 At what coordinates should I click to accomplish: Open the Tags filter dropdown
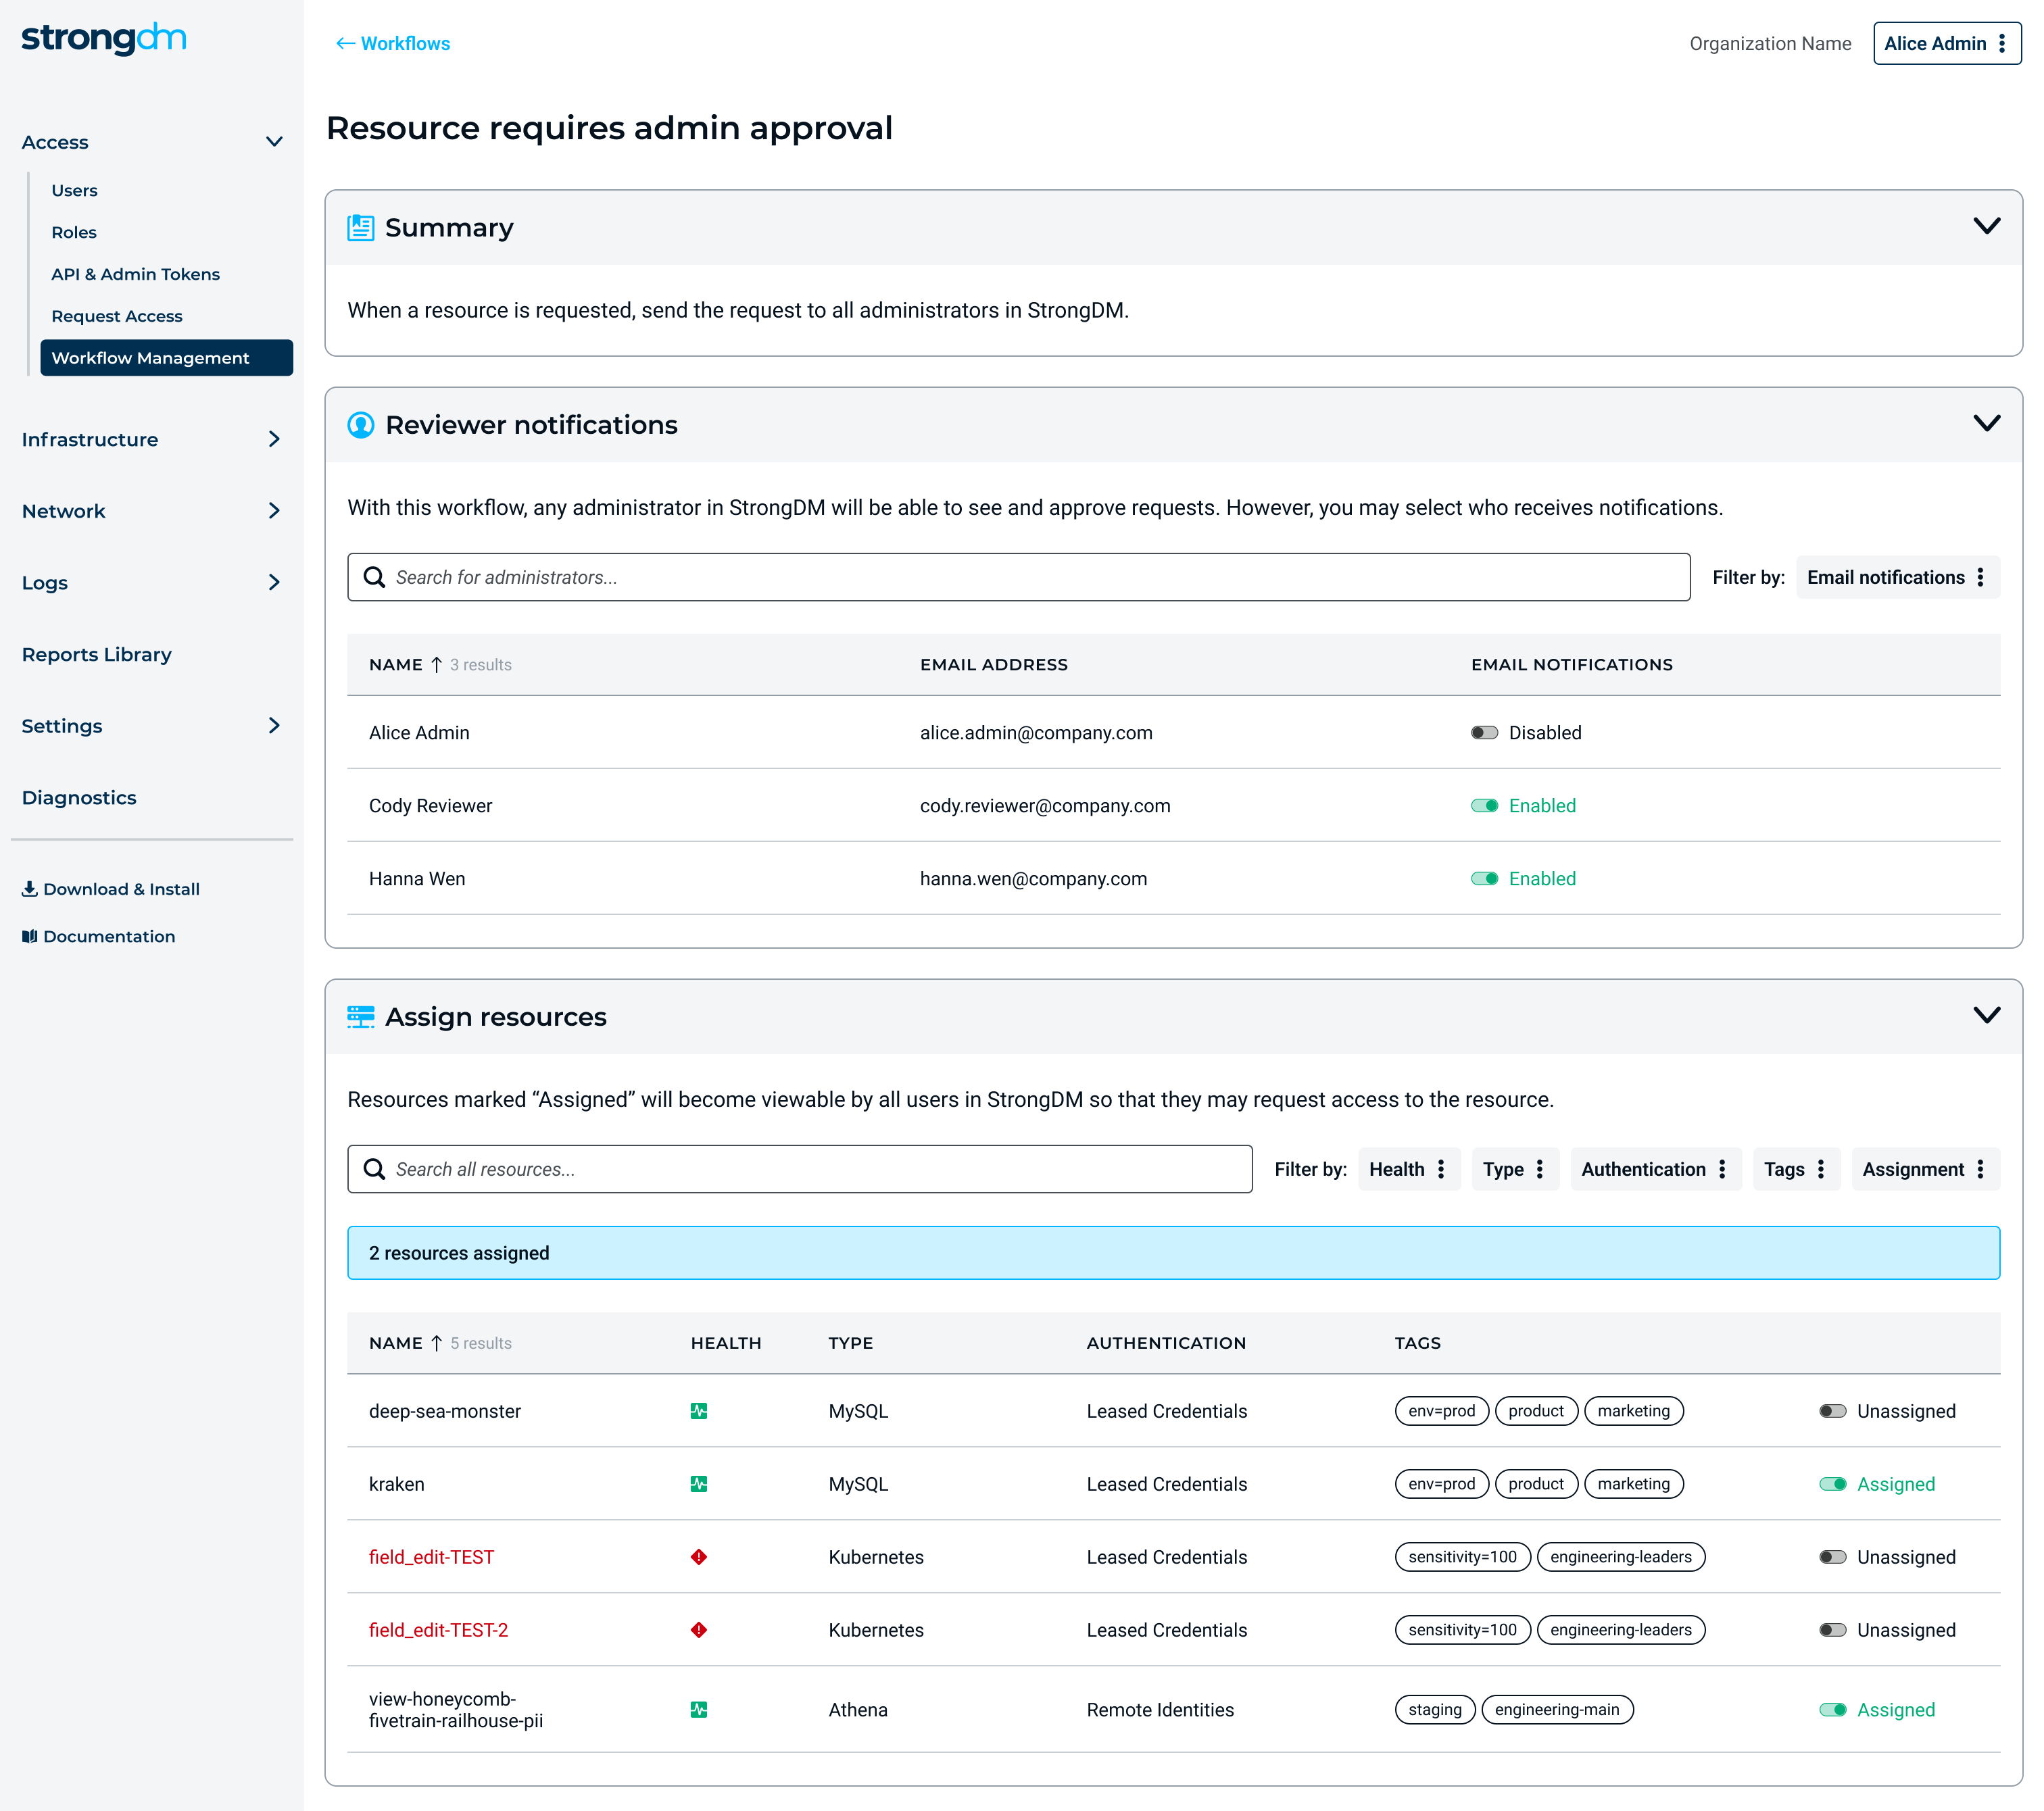[1796, 1169]
